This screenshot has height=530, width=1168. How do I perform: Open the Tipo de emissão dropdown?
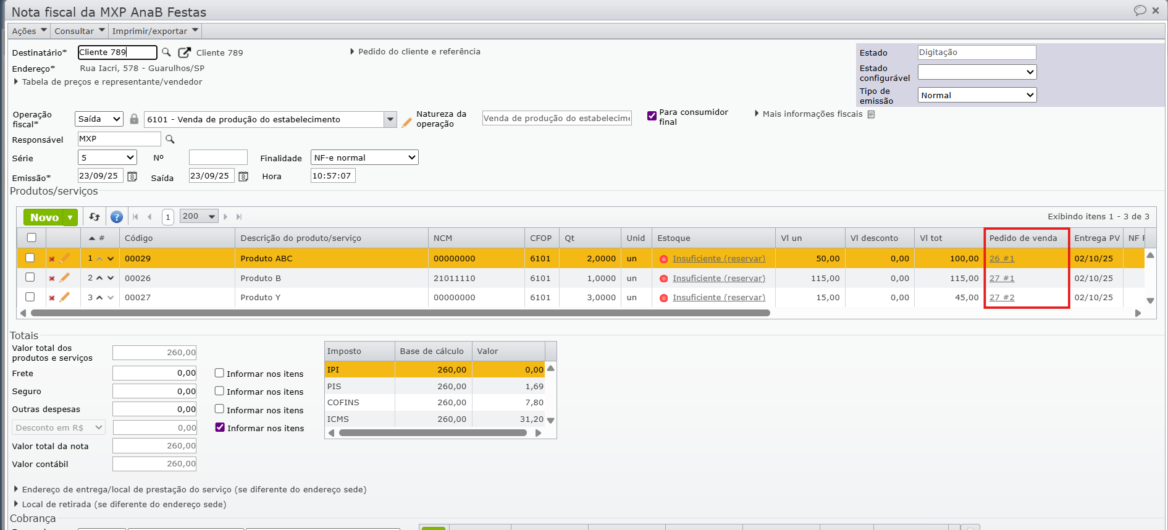click(x=977, y=95)
